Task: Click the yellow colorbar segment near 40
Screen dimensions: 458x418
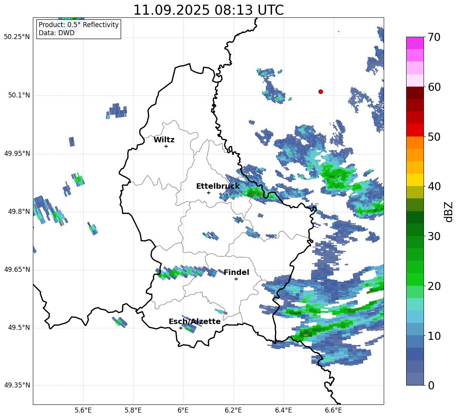Action: tap(415, 180)
